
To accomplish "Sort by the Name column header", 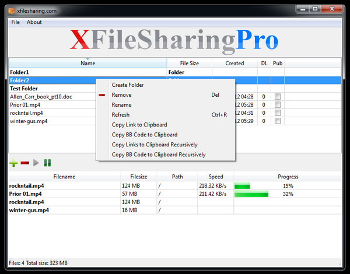I will [x=87, y=63].
